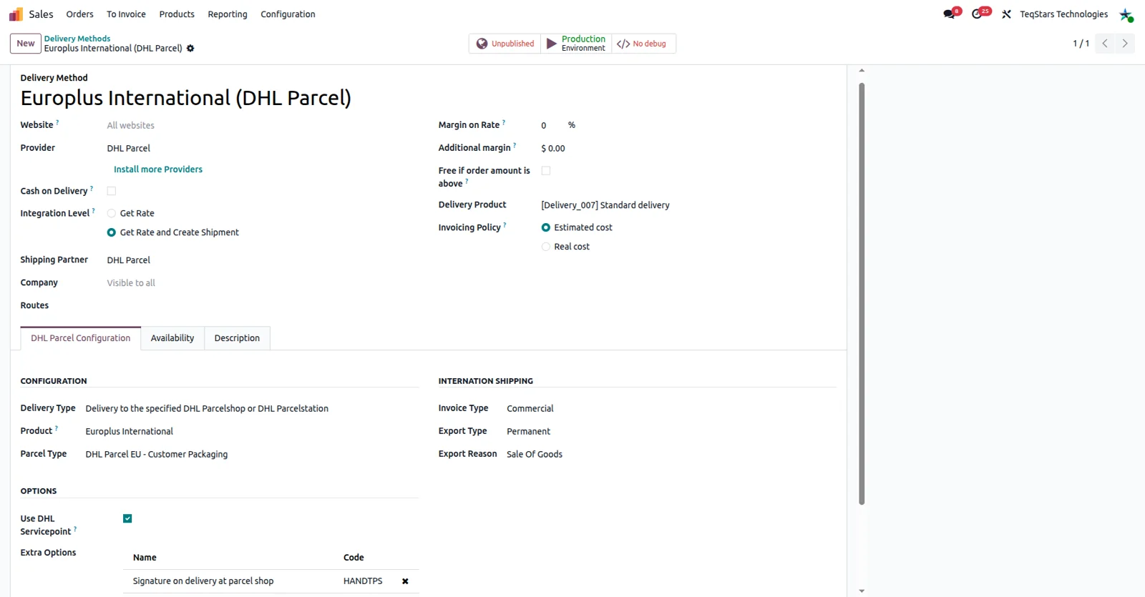The height and width of the screenshot is (597, 1145).
Task: Select Get Rate and Create Shipment option
Action: click(x=112, y=232)
